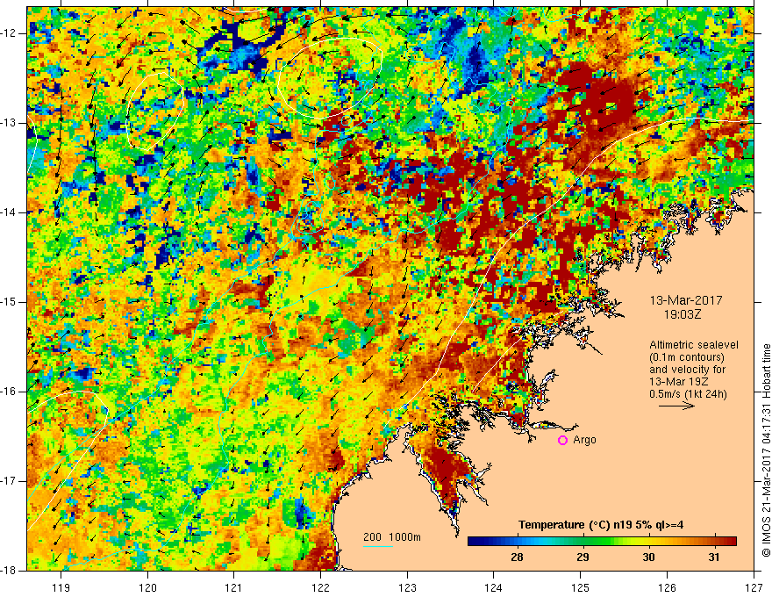
Task: Select the Argo text label
Action: point(584,440)
